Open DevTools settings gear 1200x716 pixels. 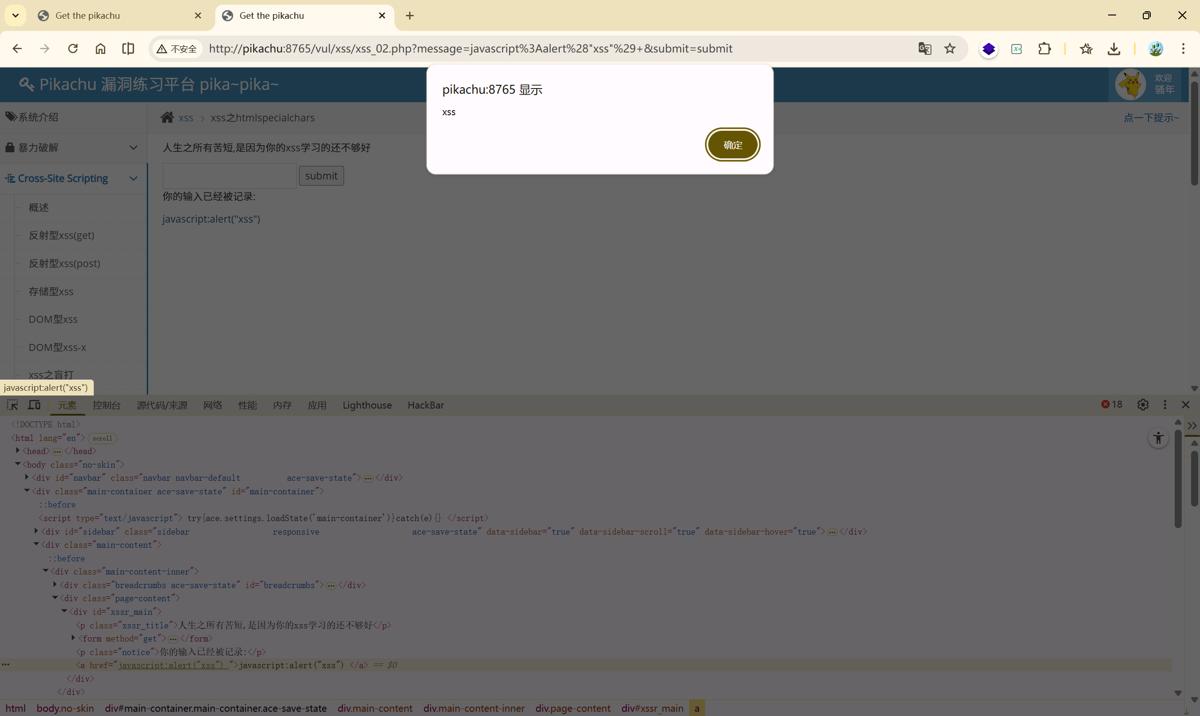pos(1143,405)
